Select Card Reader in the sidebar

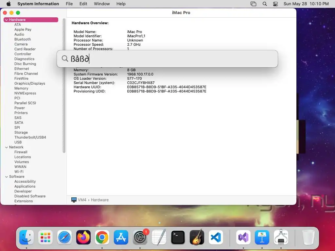[x=25, y=49]
